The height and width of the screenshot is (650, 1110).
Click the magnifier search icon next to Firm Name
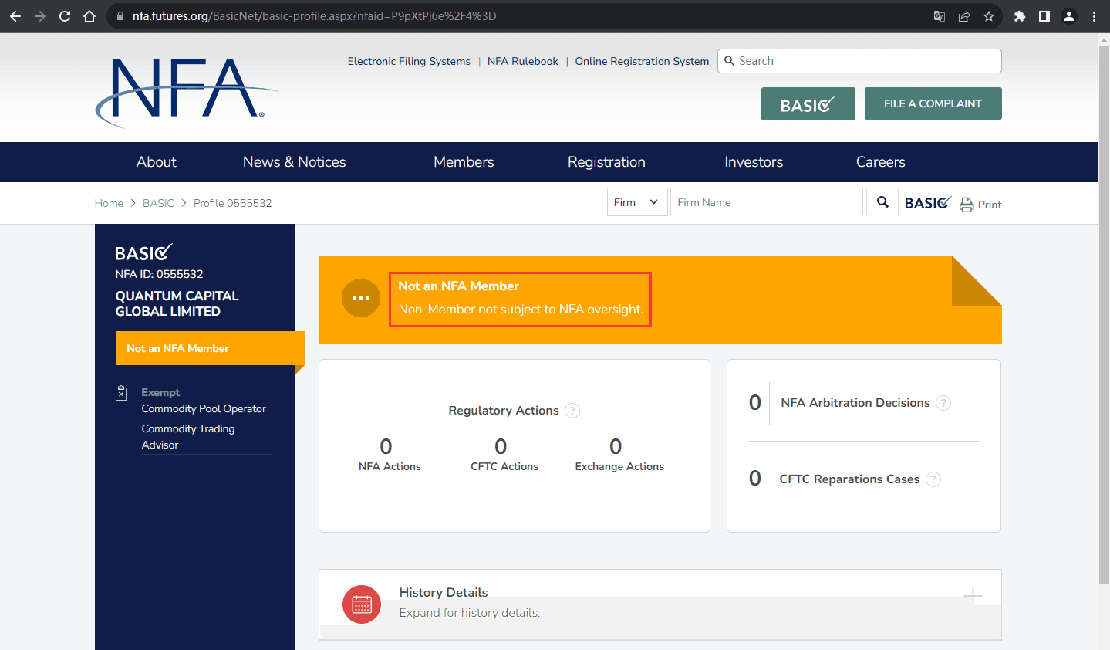click(882, 202)
